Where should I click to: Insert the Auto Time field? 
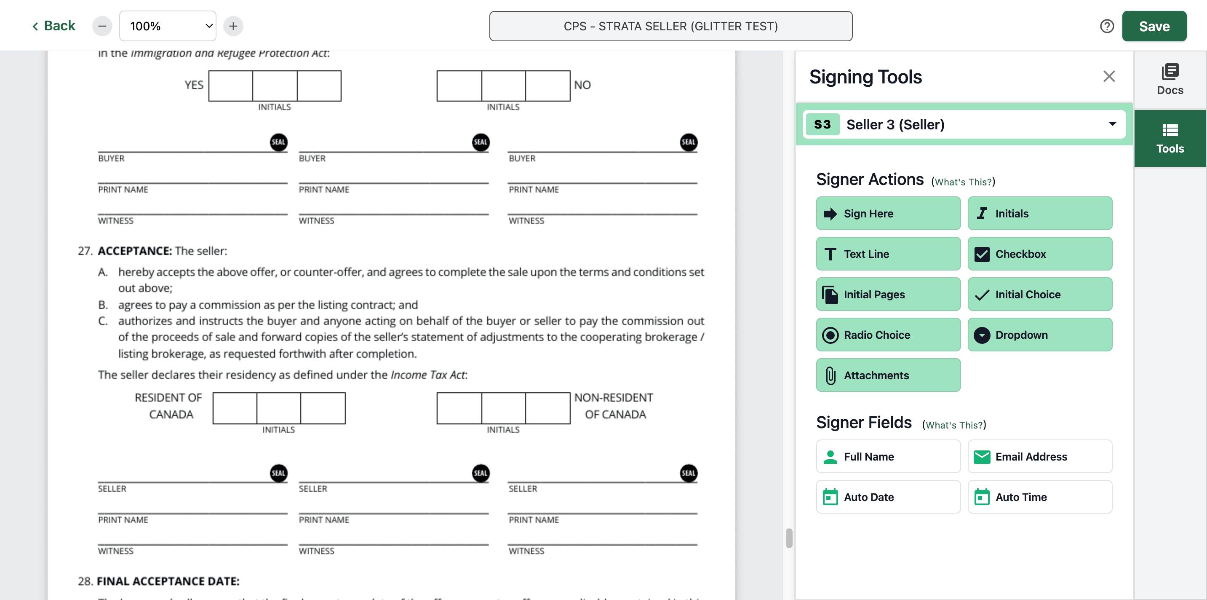coord(1040,497)
